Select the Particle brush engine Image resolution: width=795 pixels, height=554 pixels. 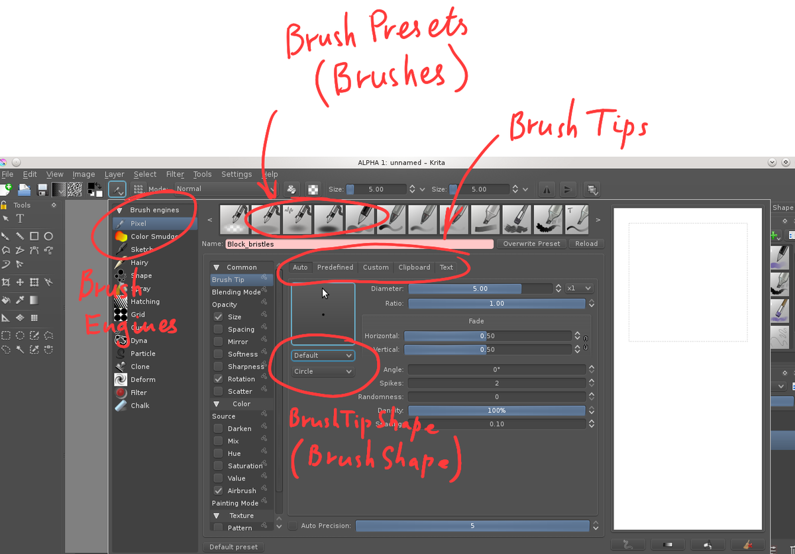pyautogui.click(x=142, y=353)
